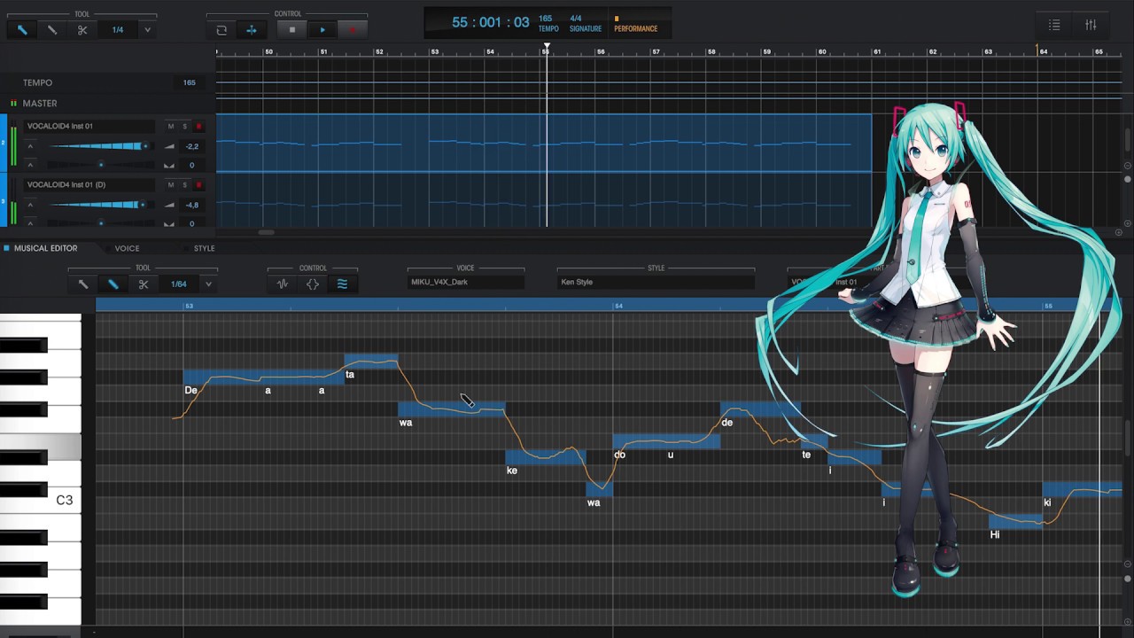The image size is (1134, 638).
Task: Open the 1/64 quantize dropdown arrow
Action: click(208, 284)
